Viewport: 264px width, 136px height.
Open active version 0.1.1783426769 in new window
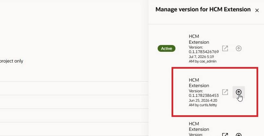pos(225,49)
